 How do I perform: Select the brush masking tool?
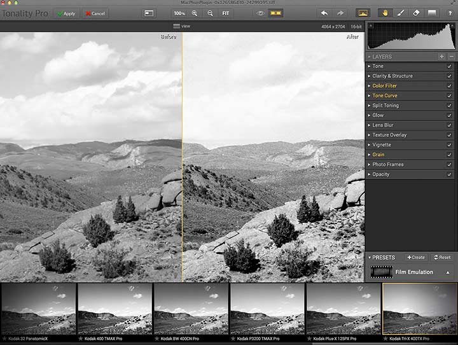(401, 13)
